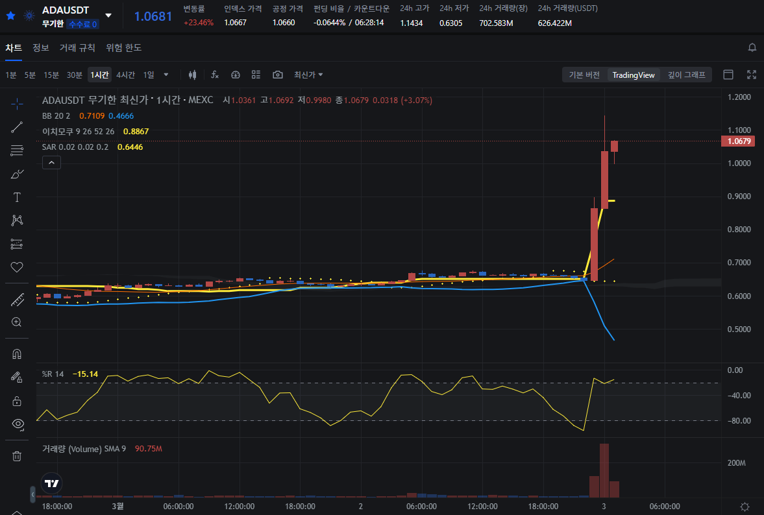Open the ADAUSDT pair selector dropdown
764x515 pixels.
108,16
